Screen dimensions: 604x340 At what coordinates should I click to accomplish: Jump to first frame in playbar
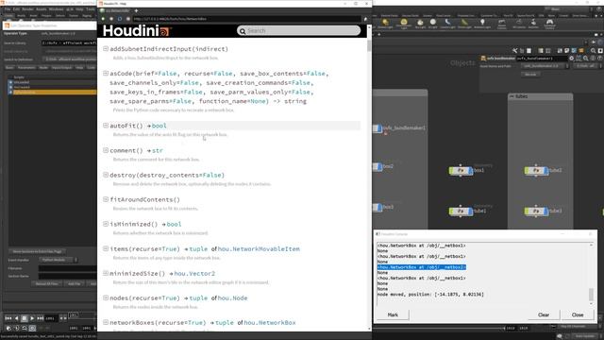click(x=8, y=318)
